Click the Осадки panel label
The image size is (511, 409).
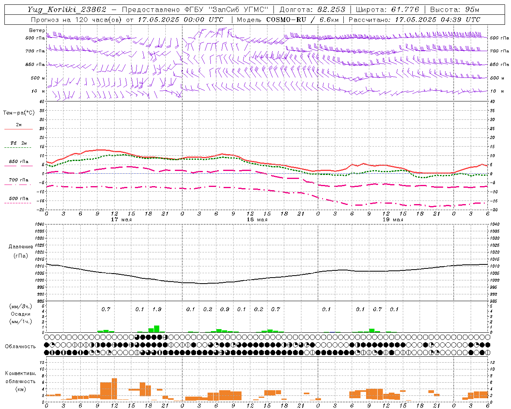[21, 314]
